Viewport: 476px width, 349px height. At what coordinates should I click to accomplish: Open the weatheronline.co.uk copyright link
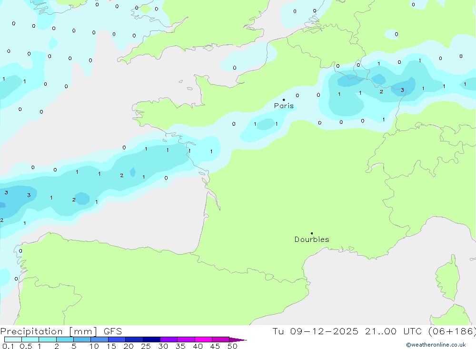tap(436, 345)
